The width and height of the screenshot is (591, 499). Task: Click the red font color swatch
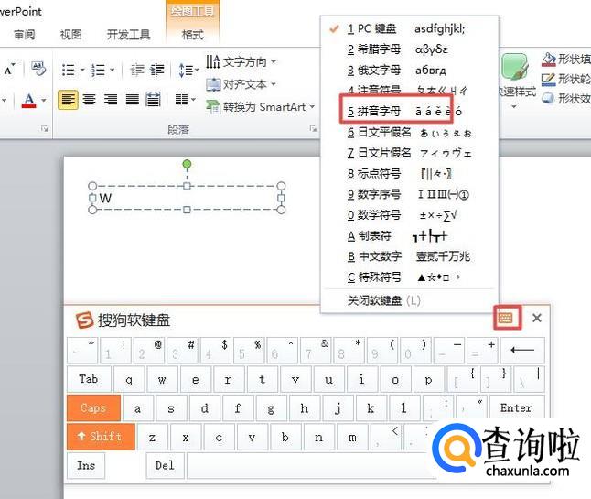(29, 100)
